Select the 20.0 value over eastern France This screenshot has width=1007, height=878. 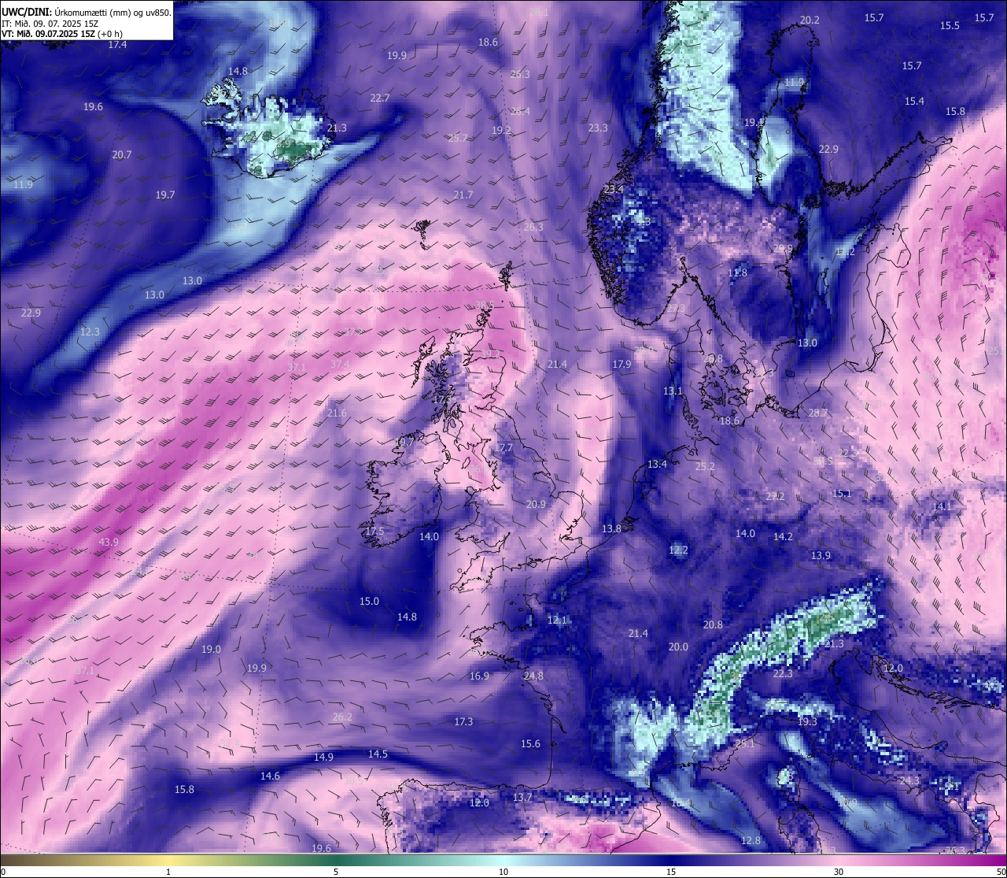click(x=678, y=647)
